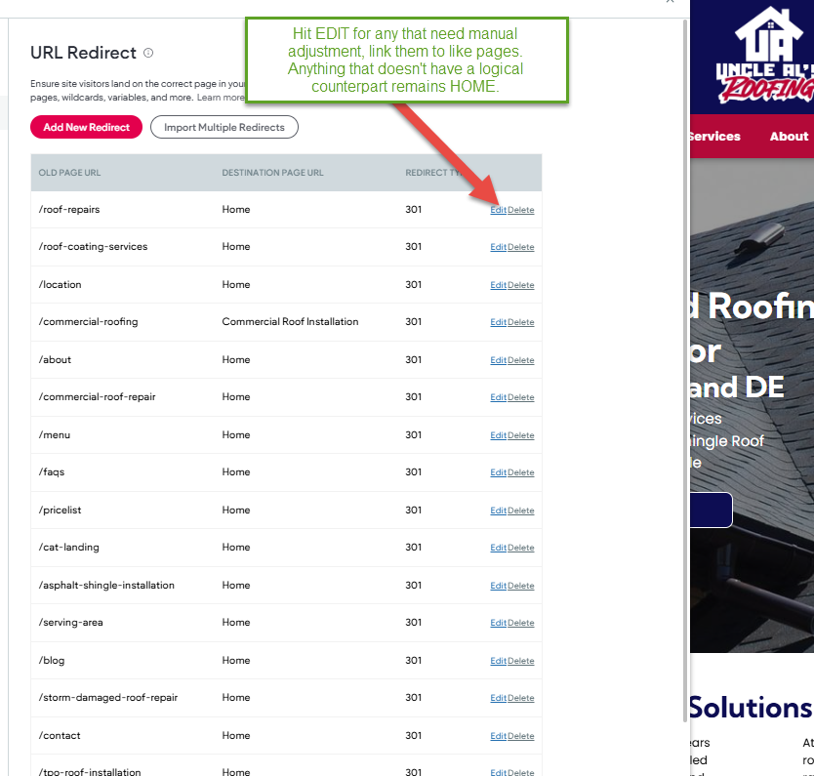Edit the /roof-repairs redirect

pos(498,210)
